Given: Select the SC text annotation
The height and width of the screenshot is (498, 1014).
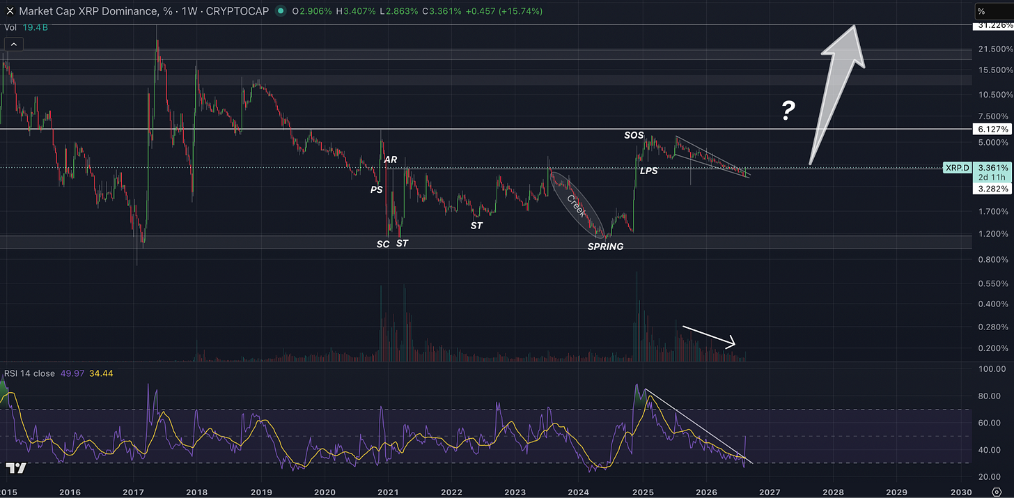Looking at the screenshot, I should coord(383,244).
